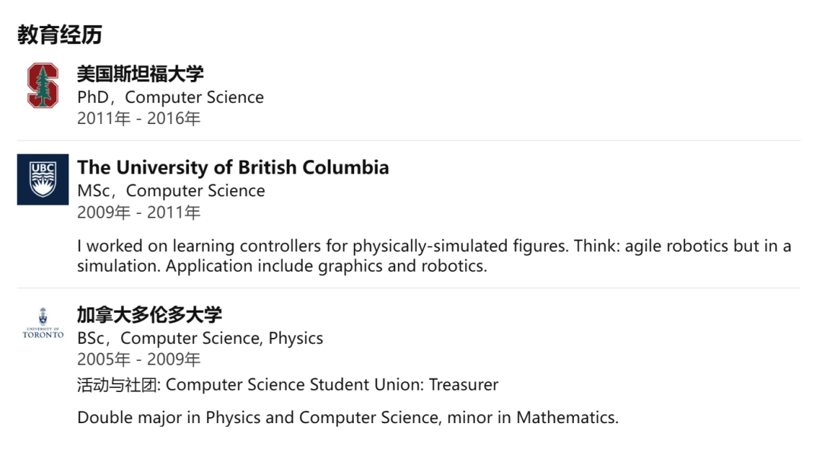
Task: Click the 教育经历 section heading
Action: [x=59, y=34]
